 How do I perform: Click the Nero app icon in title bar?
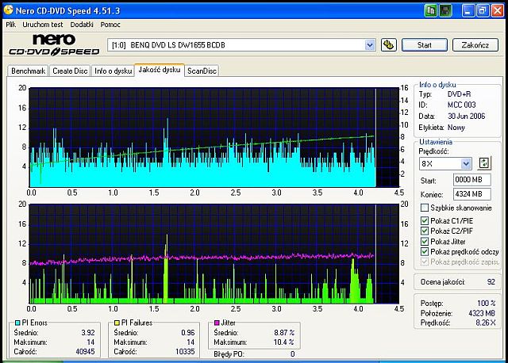pyautogui.click(x=8, y=10)
